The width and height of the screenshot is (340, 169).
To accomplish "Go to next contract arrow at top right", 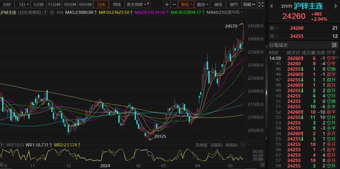I will 336,6.
